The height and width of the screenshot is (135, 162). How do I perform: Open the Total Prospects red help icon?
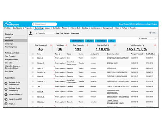click(x=87, y=45)
